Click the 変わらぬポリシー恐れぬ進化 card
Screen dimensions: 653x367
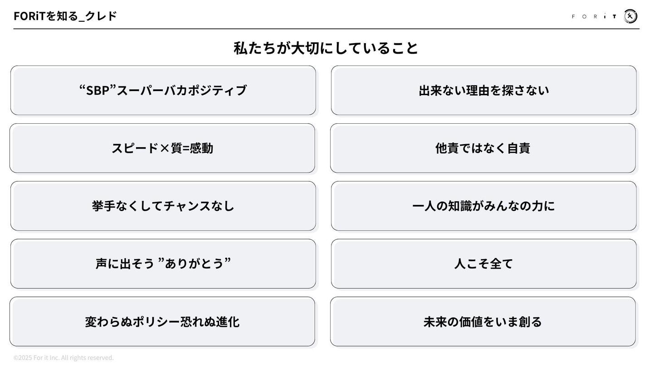click(162, 322)
